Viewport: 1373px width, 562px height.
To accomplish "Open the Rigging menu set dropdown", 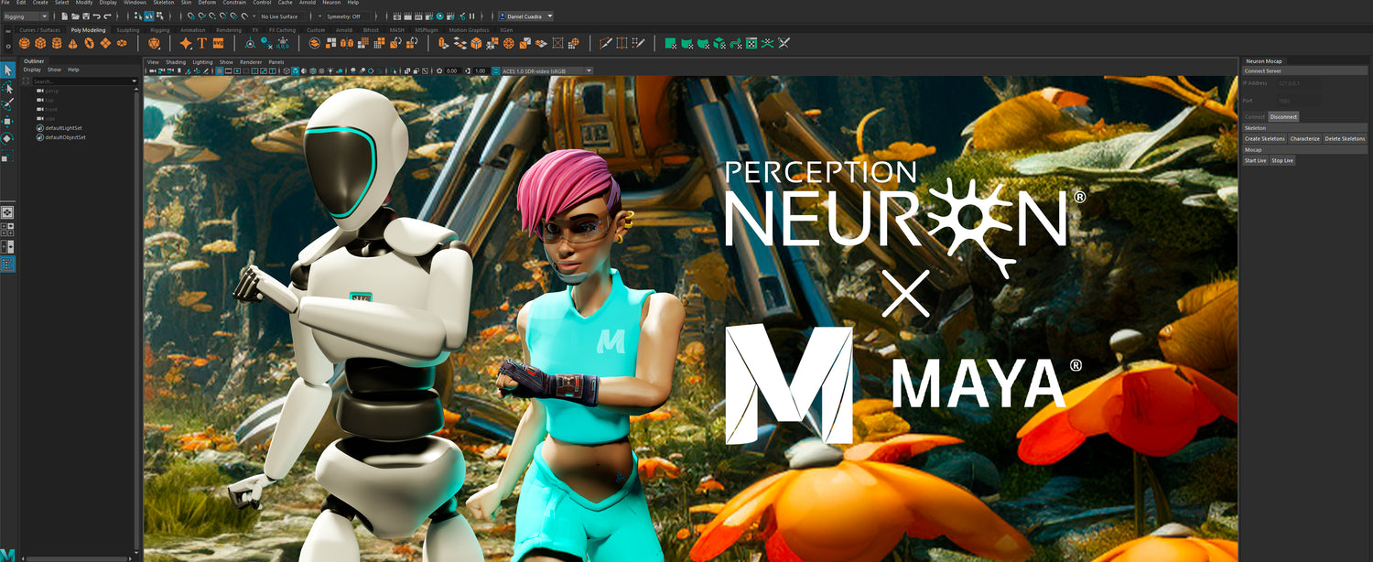I will [x=25, y=16].
